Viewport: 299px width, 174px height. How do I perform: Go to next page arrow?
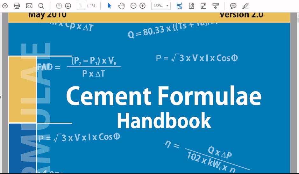68,6
